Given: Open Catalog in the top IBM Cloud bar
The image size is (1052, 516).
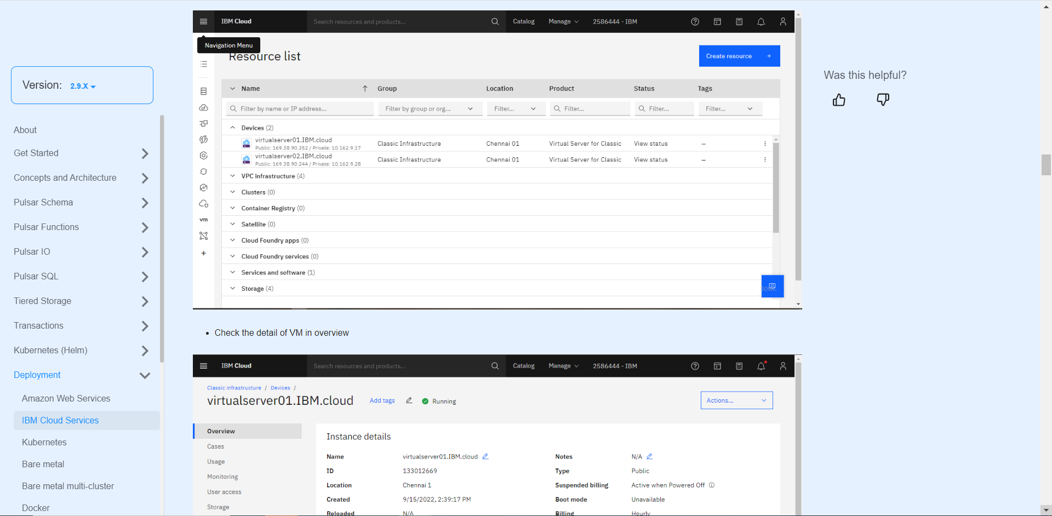Looking at the screenshot, I should [x=523, y=21].
